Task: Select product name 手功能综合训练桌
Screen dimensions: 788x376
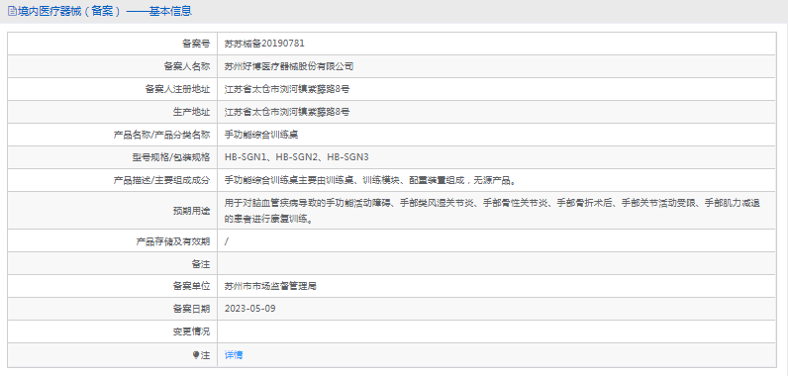Action: coord(261,135)
